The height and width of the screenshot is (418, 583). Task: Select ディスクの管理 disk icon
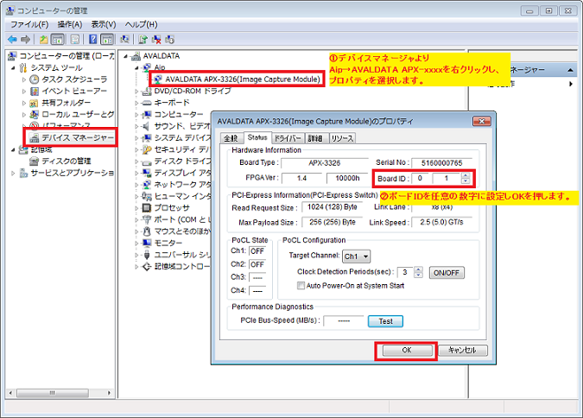pyautogui.click(x=35, y=161)
